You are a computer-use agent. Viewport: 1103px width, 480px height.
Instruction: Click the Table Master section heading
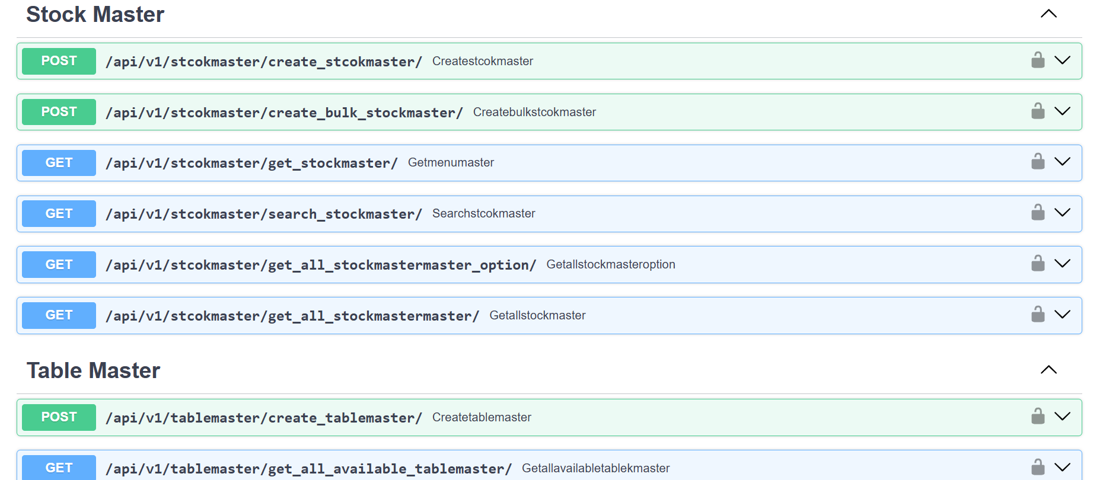click(x=93, y=370)
